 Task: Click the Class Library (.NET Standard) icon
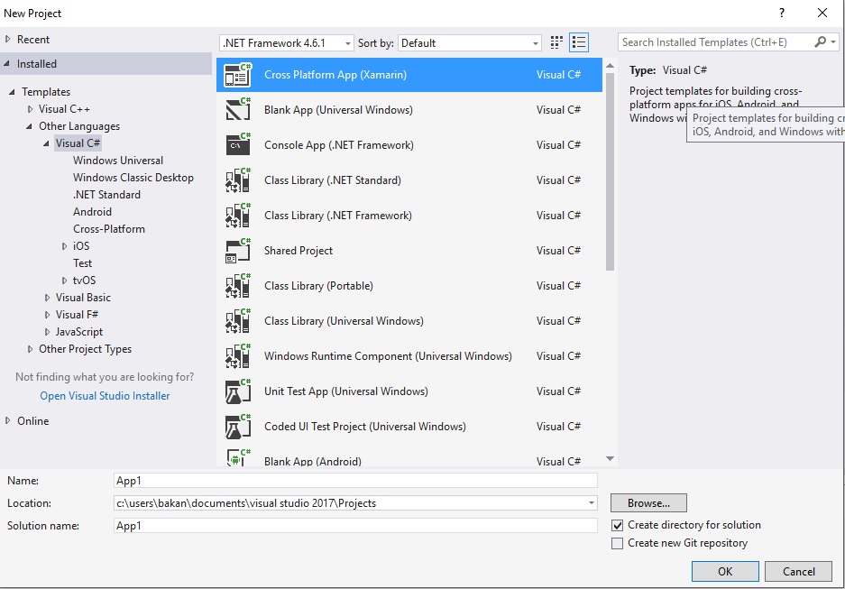[238, 180]
